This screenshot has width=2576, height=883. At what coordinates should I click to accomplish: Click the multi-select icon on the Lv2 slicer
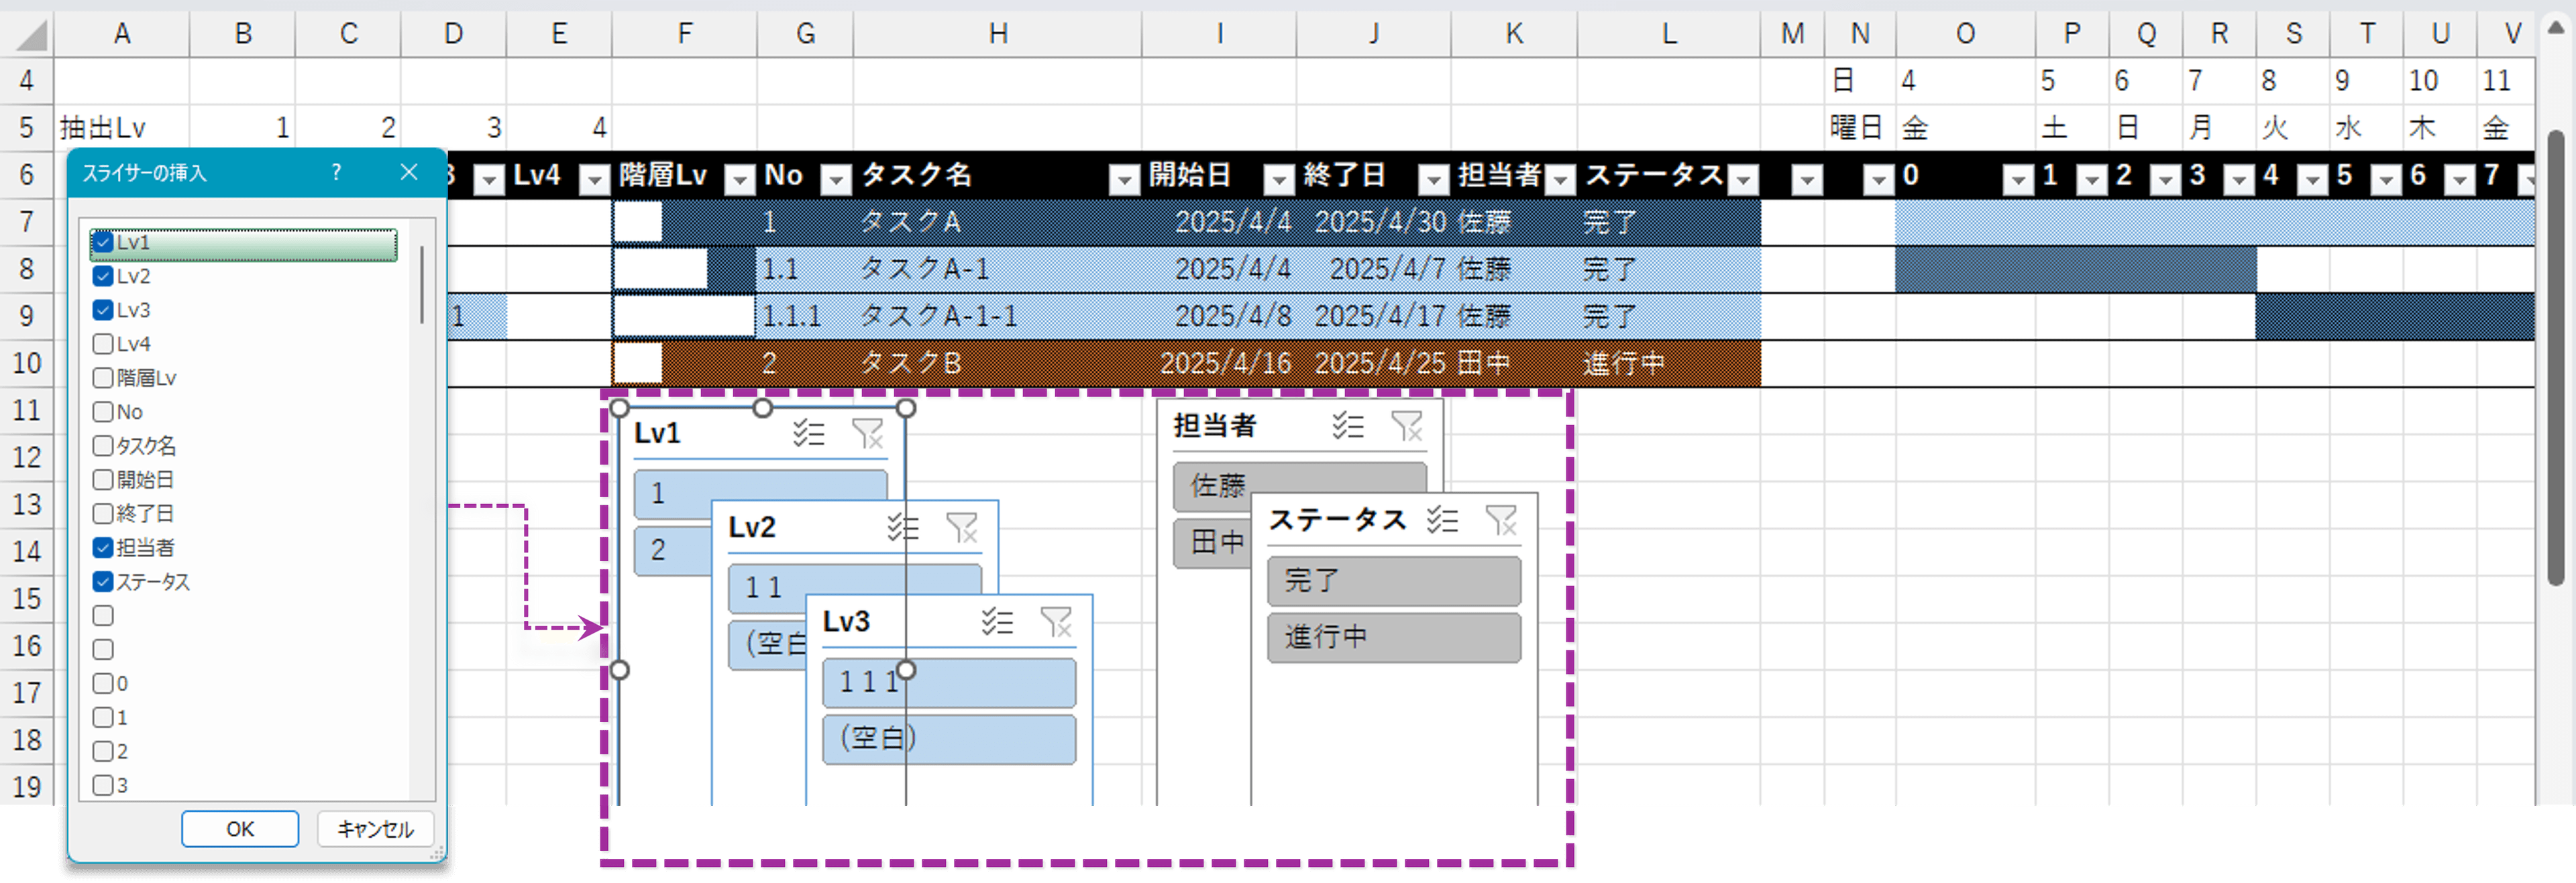pos(903,527)
